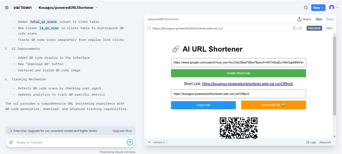Viewport: 342px width, 154px height.
Task: Click the long URL input field
Action: tap(239, 63)
